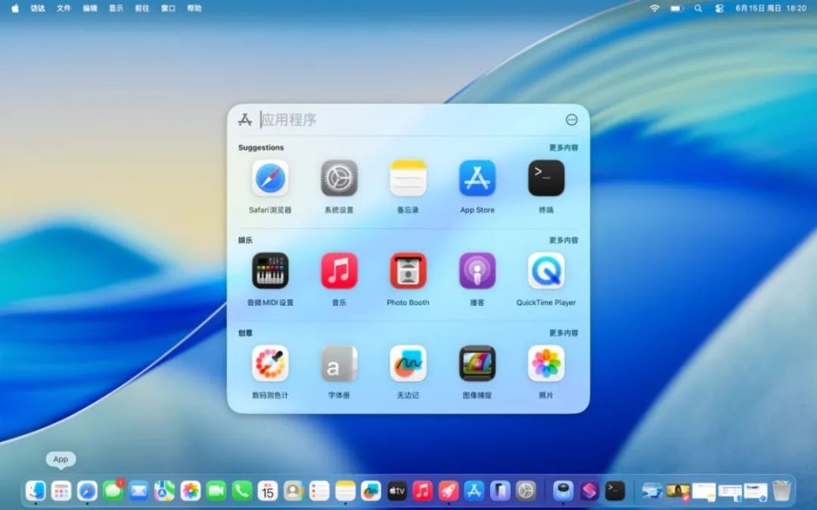Open Safari in the Dock
This screenshot has width=817, height=510.
tap(87, 490)
